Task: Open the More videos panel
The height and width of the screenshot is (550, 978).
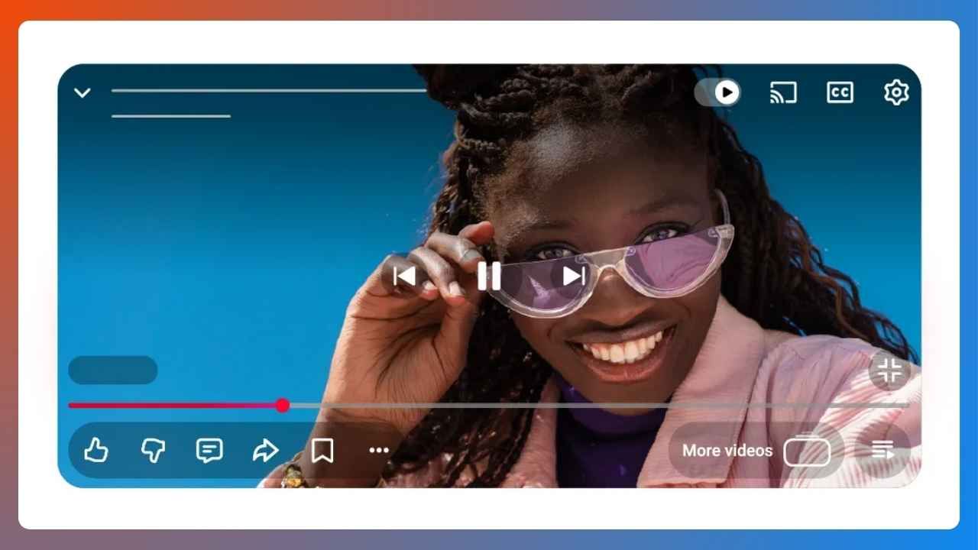Action: pos(727,451)
